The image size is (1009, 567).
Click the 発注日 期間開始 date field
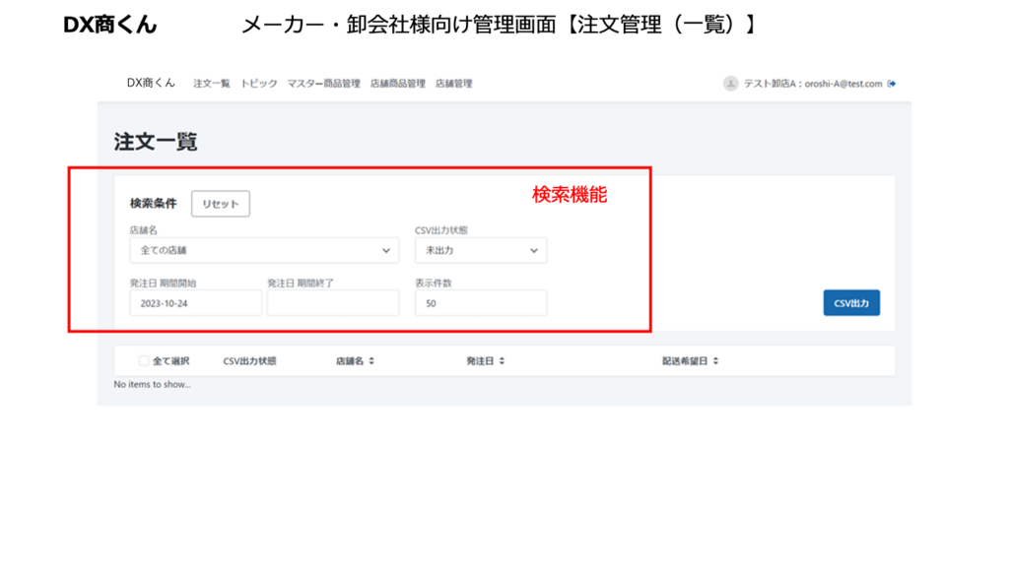click(195, 303)
